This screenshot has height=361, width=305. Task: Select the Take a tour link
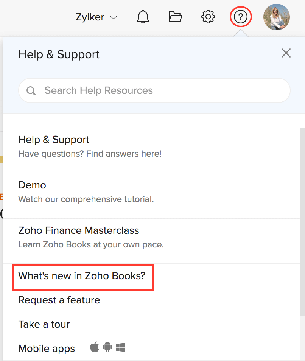tap(44, 324)
